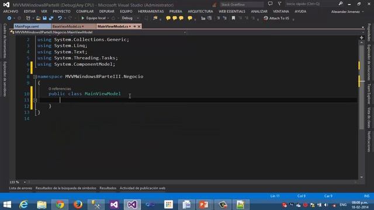Click the Quick Launch search magnifier icon
Image resolution: width=374 pixels, height=210 pixels.
340,3
